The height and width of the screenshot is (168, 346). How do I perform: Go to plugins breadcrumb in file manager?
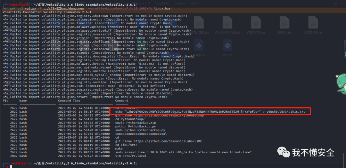[x=180, y=3]
